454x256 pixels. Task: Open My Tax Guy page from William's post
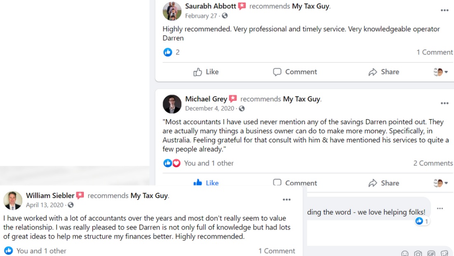pyautogui.click(x=149, y=195)
